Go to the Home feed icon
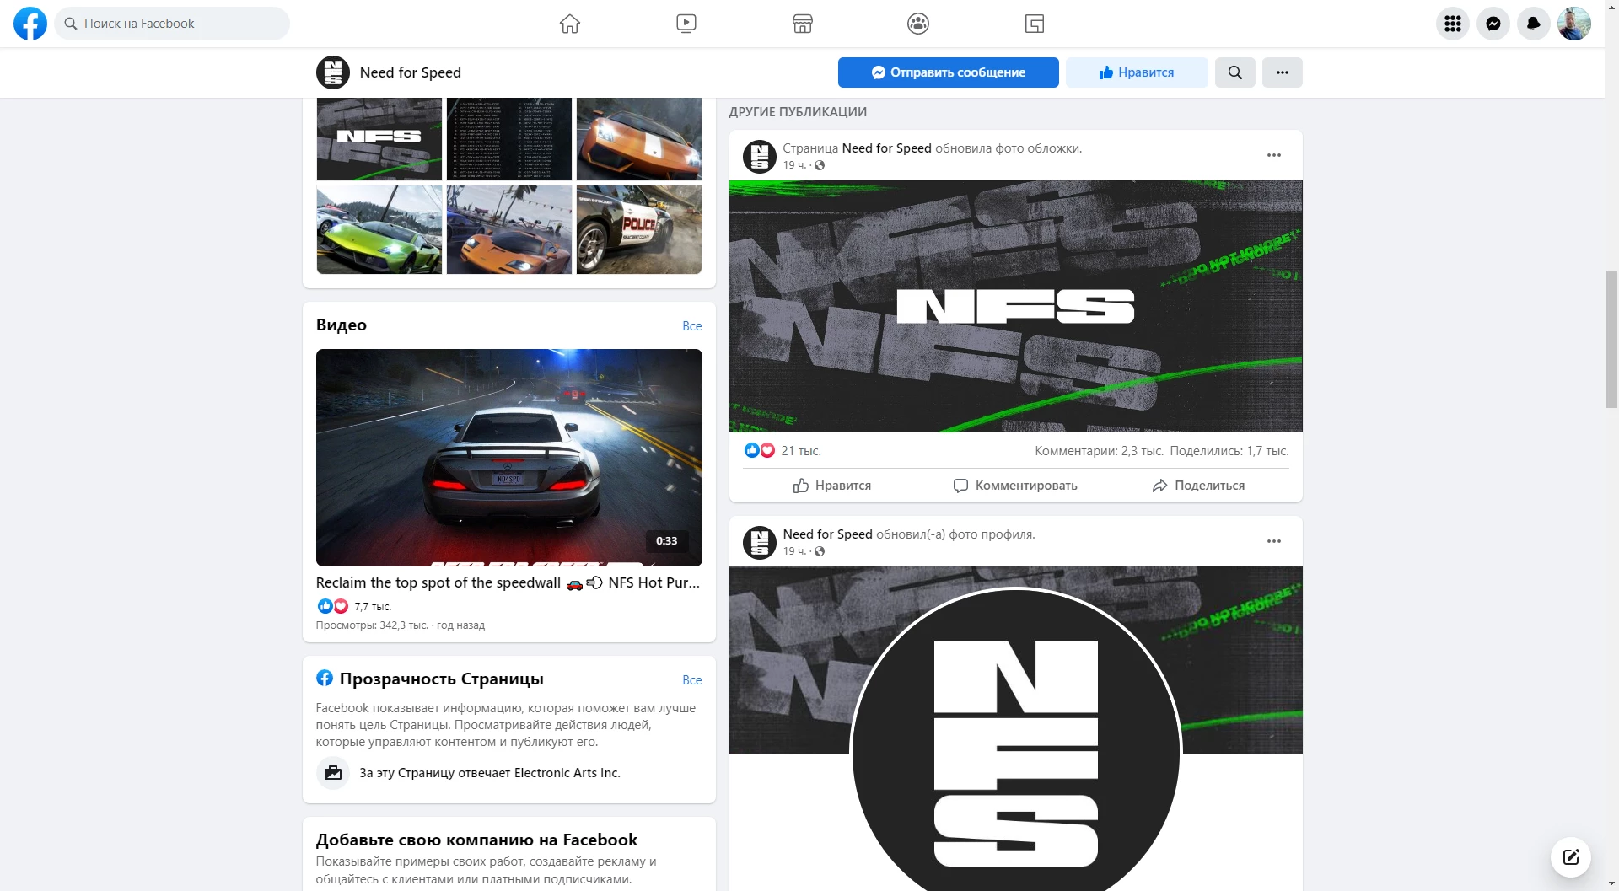The width and height of the screenshot is (1619, 891). tap(570, 24)
